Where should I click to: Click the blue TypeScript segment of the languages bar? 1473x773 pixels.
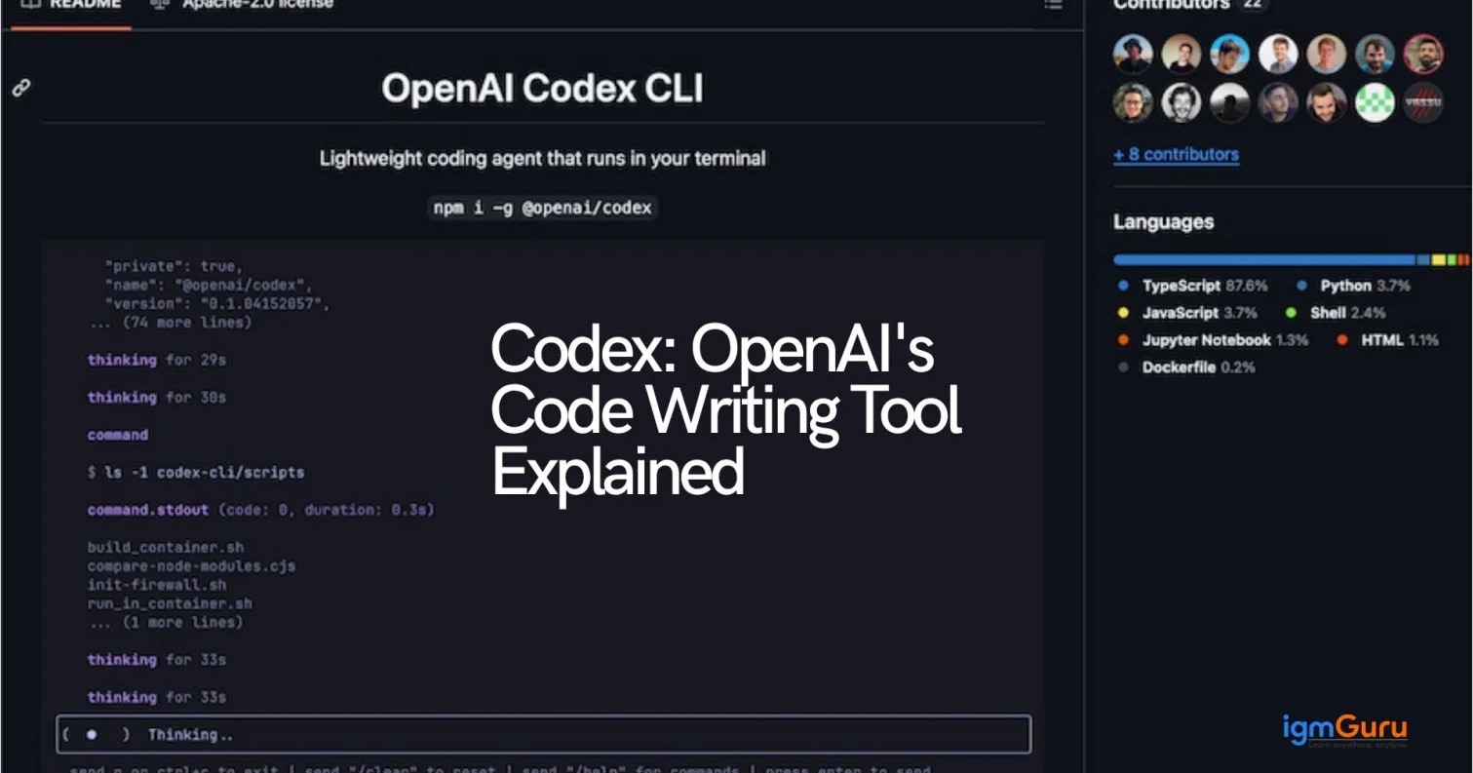coord(1264,260)
